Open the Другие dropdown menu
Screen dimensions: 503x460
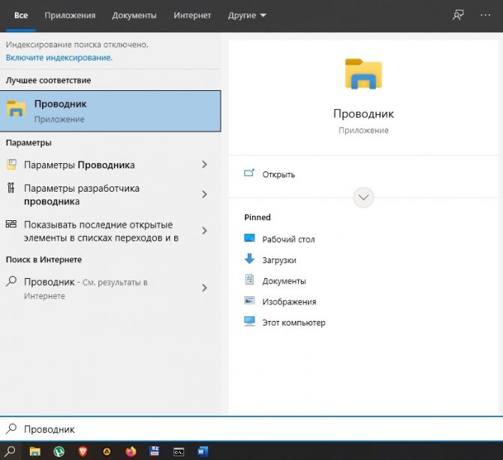[247, 16]
